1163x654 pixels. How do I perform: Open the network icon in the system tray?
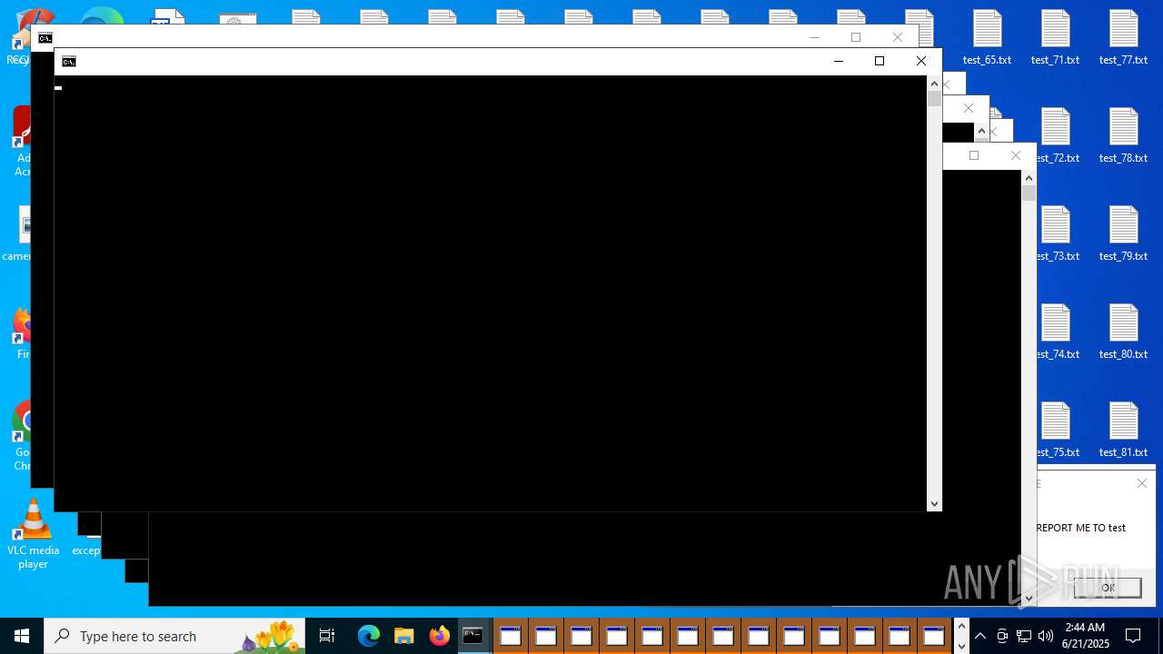(x=1024, y=636)
